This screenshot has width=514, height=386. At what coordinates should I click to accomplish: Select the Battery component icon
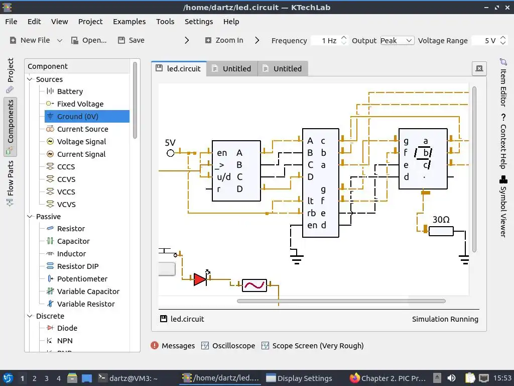pyautogui.click(x=50, y=91)
